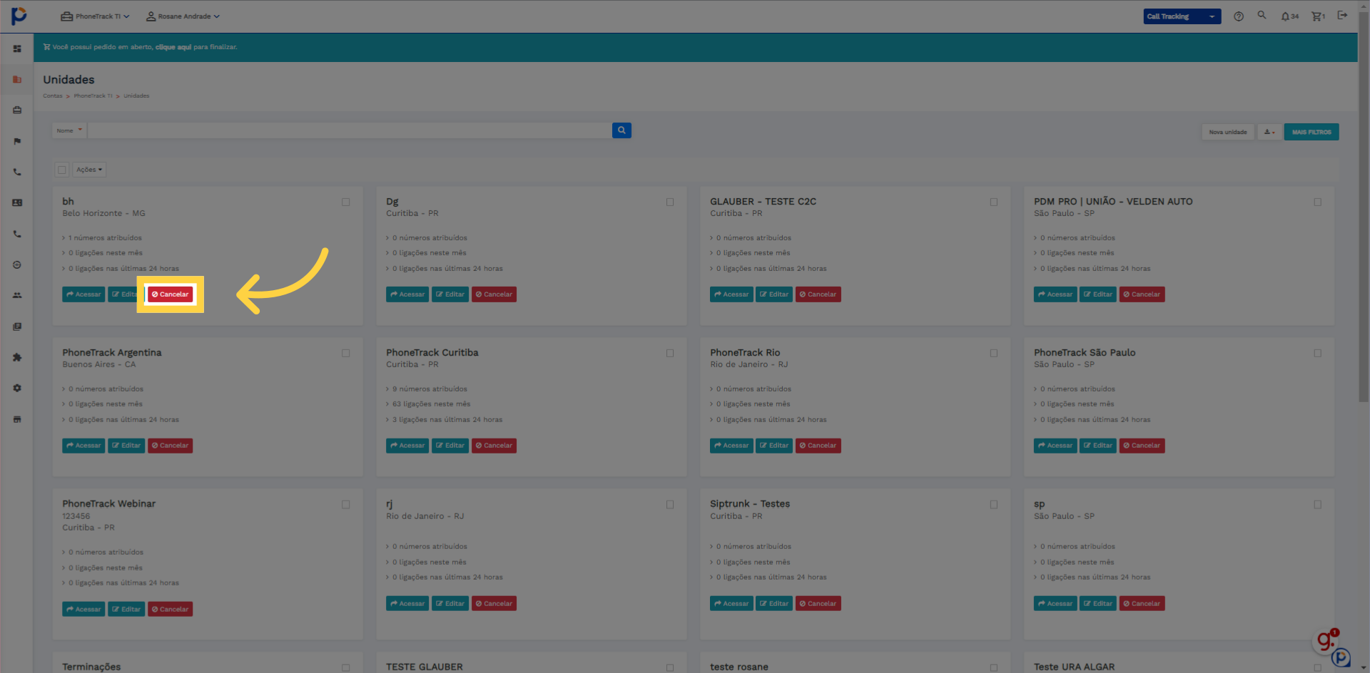The width and height of the screenshot is (1370, 673).
Task: Open the Ações bulk actions dropdown
Action: [x=89, y=170]
